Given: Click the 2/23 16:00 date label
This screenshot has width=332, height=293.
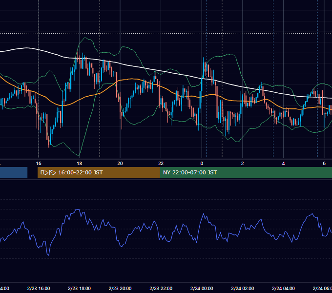Looking at the screenshot, I should point(39,288).
